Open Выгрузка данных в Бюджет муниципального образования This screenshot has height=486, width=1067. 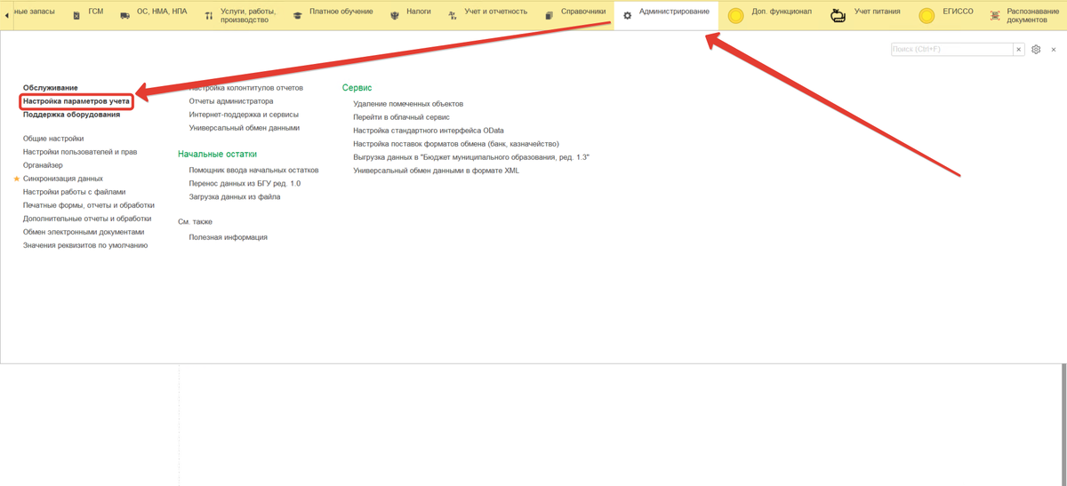click(471, 157)
